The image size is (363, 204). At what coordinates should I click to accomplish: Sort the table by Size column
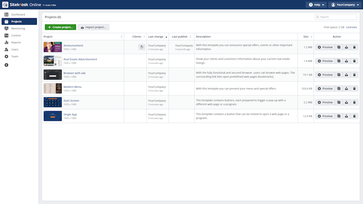pyautogui.click(x=306, y=37)
